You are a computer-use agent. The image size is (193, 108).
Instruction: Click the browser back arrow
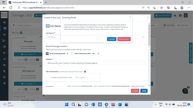point(4,8)
